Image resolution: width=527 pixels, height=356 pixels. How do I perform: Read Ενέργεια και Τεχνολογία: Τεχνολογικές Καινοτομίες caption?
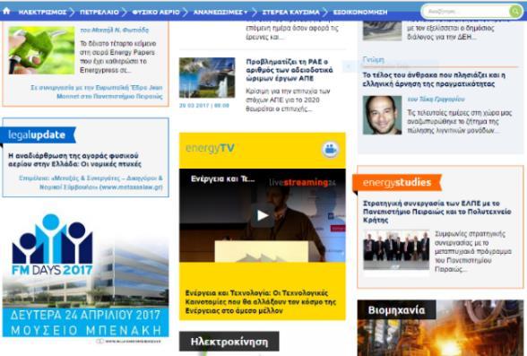[x=261, y=302]
